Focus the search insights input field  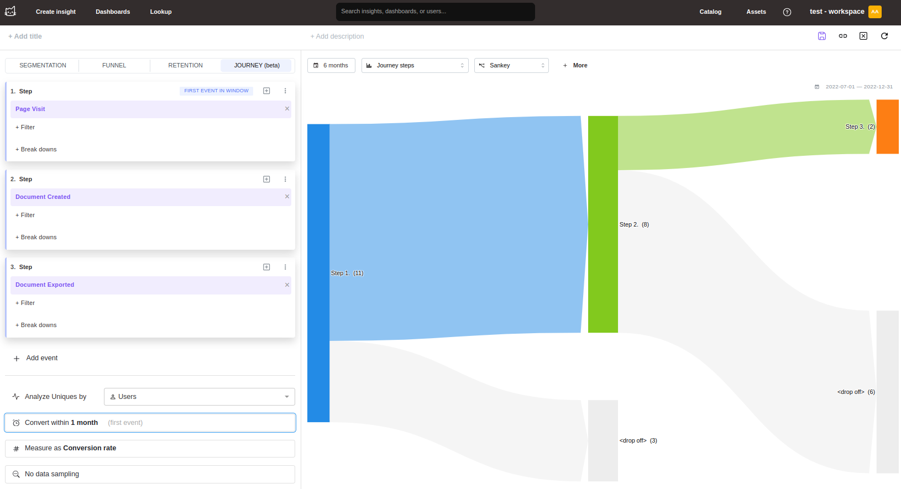[x=435, y=12]
